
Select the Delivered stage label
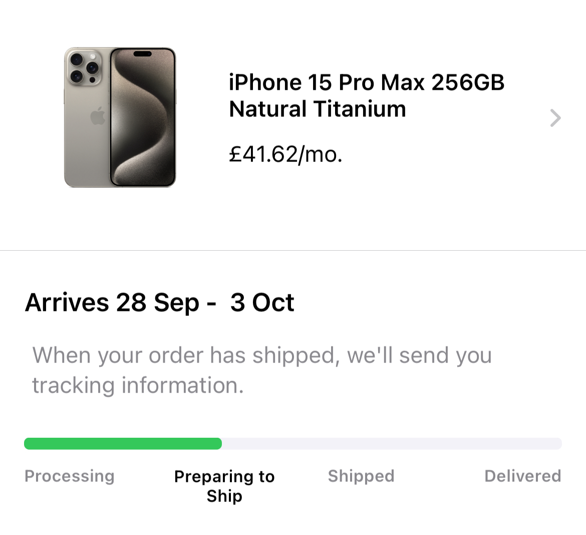522,476
